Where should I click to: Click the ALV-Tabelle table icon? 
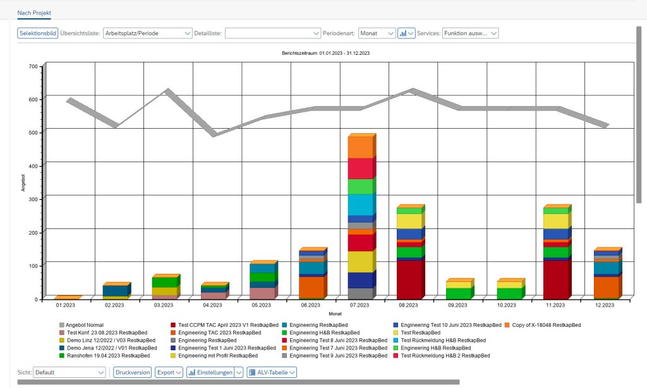pos(271,372)
